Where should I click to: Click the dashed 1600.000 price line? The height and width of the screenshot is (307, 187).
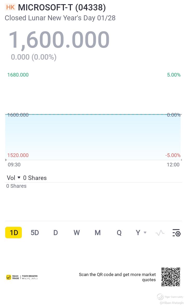coord(94,114)
